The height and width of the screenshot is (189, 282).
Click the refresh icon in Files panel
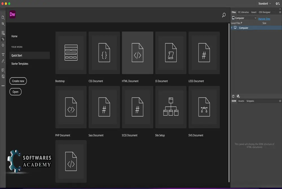(x=233, y=96)
